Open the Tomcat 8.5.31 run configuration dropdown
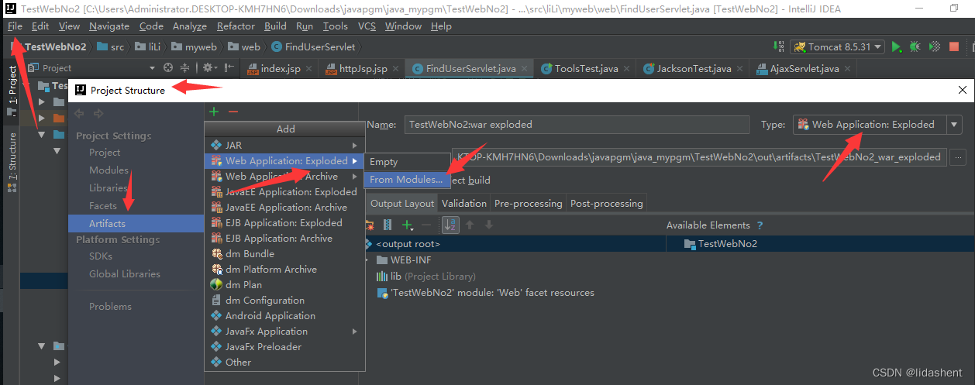Image resolution: width=975 pixels, height=385 pixels. click(837, 47)
